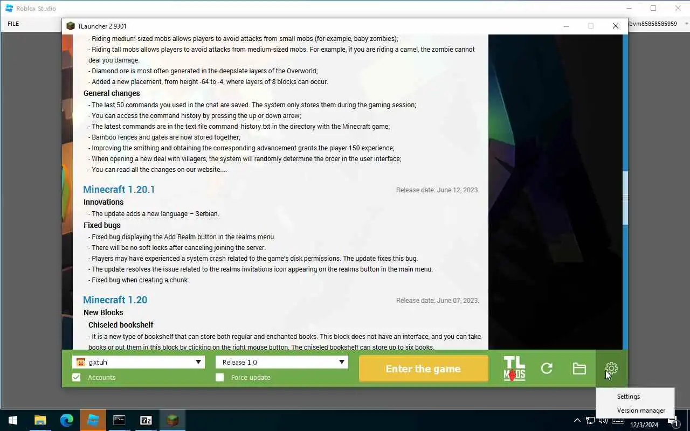690x431 pixels.
Task: Open the TL Mods button
Action: [514, 369]
